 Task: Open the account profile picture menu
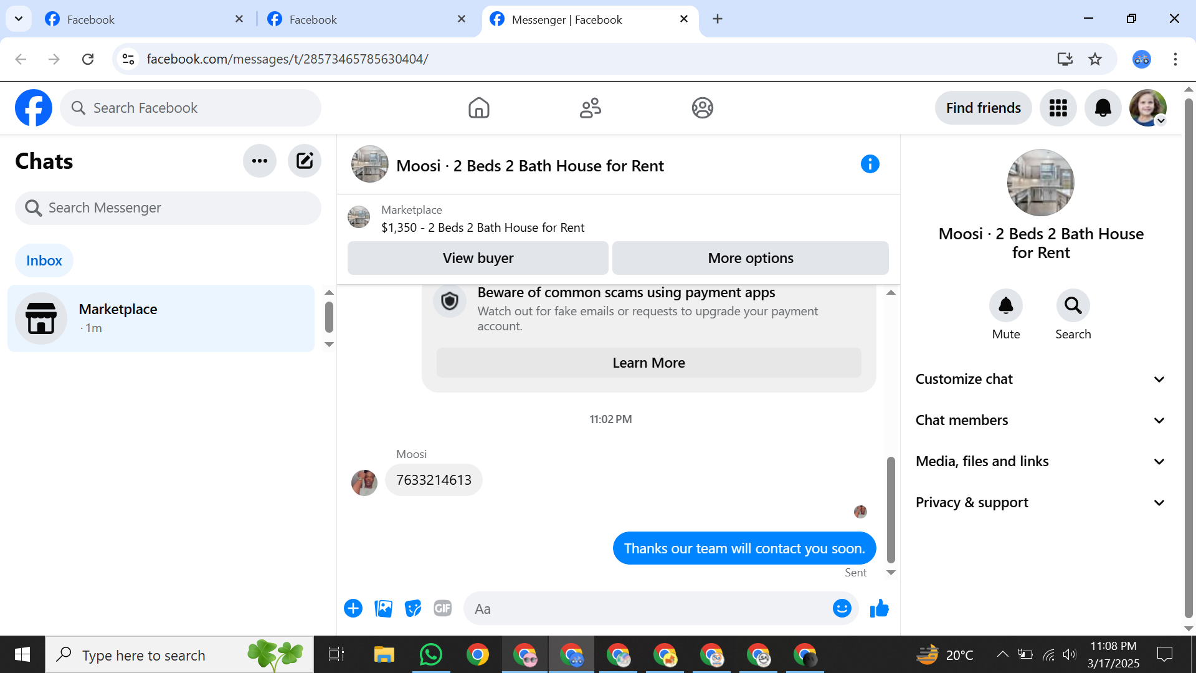(x=1147, y=108)
